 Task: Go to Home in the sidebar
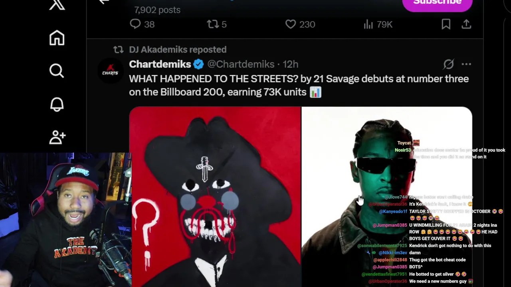(x=57, y=38)
